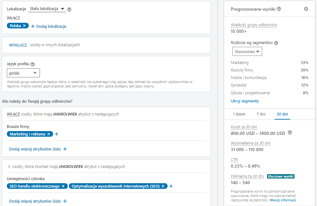317x206 pixels.
Task: Expand the Stanowisko segment dropdown
Action: coord(247,51)
